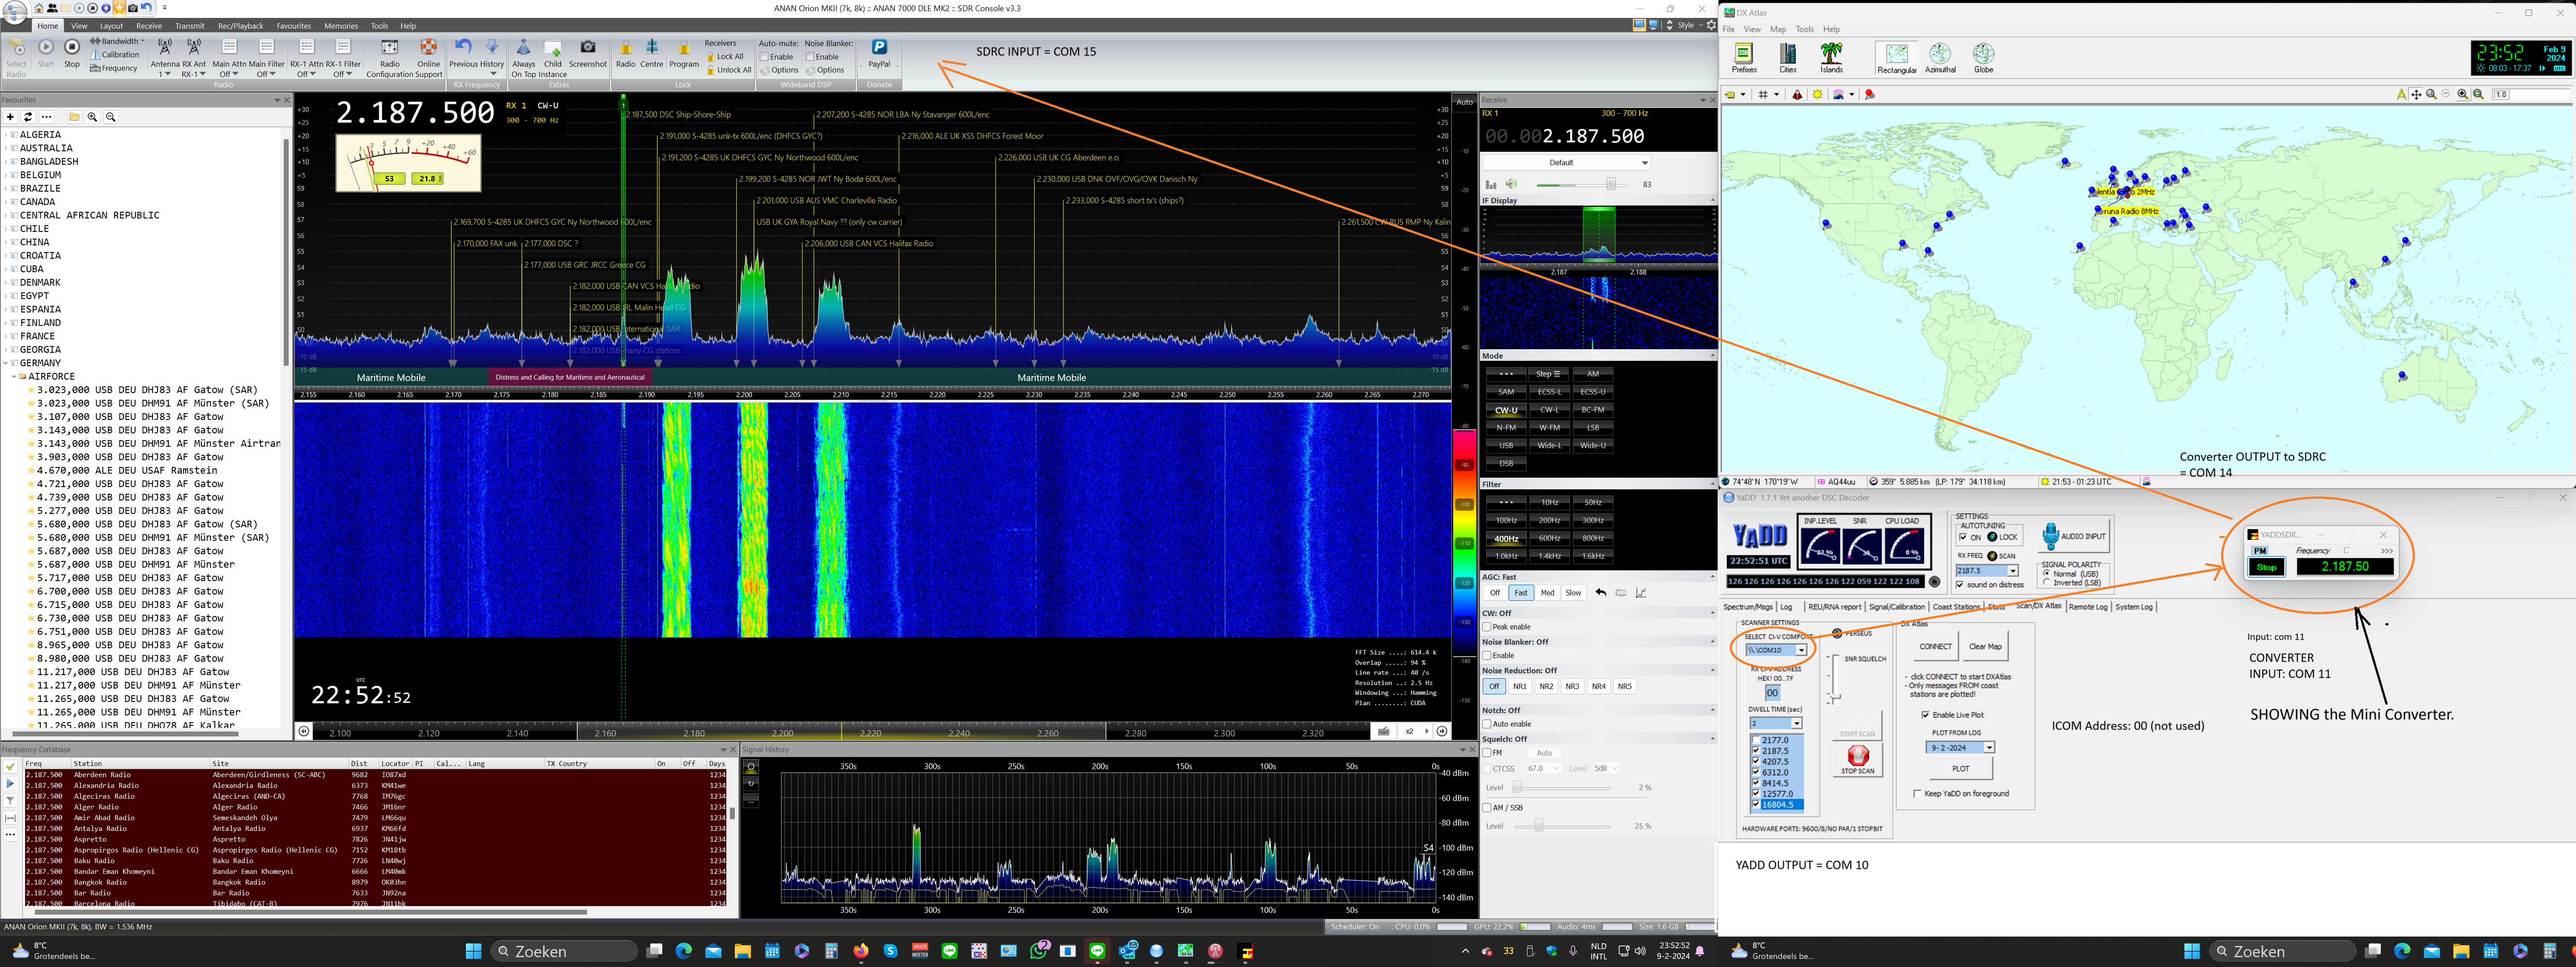Toggle CW Peak enable checkbox
2576x967 pixels.
(x=1487, y=627)
